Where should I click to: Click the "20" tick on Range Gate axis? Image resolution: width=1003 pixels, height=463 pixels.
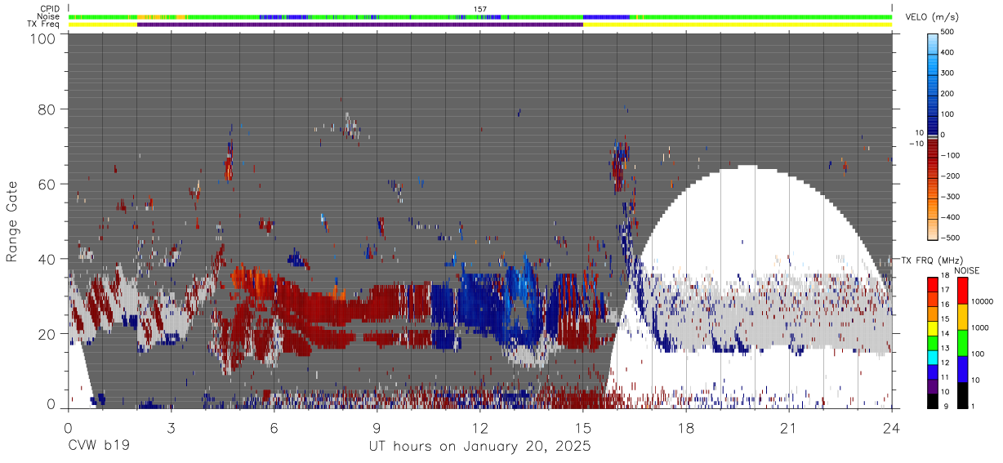pyautogui.click(x=47, y=334)
